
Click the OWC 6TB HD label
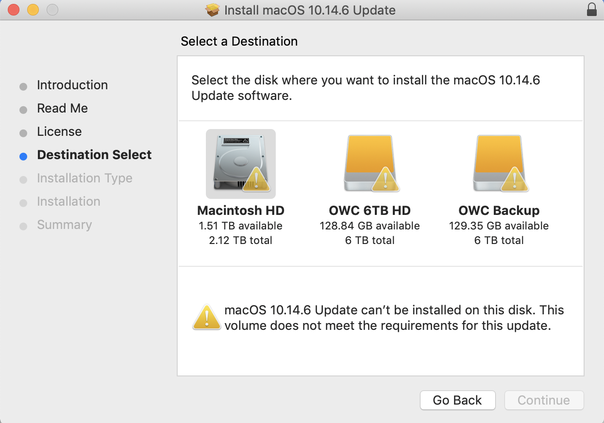pos(370,211)
